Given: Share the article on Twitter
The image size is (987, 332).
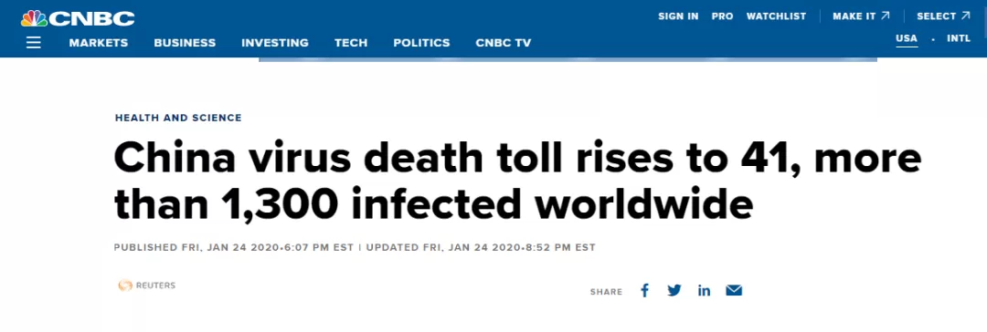Looking at the screenshot, I should pyautogui.click(x=674, y=290).
